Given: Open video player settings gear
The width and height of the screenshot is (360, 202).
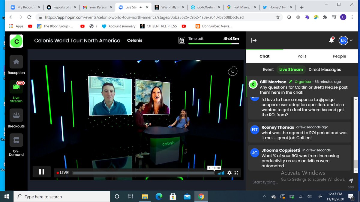Looking at the screenshot, I should (x=229, y=173).
